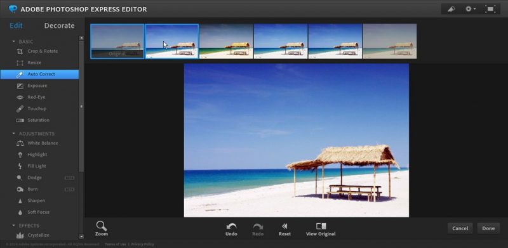Viewport: 508px width, 248px height.
Task: Select the Dodge tool
Action: tap(39, 178)
